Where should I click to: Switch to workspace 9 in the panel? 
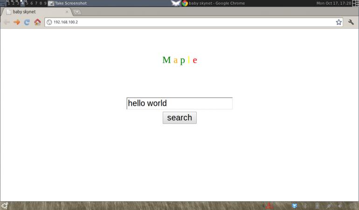coord(45,3)
